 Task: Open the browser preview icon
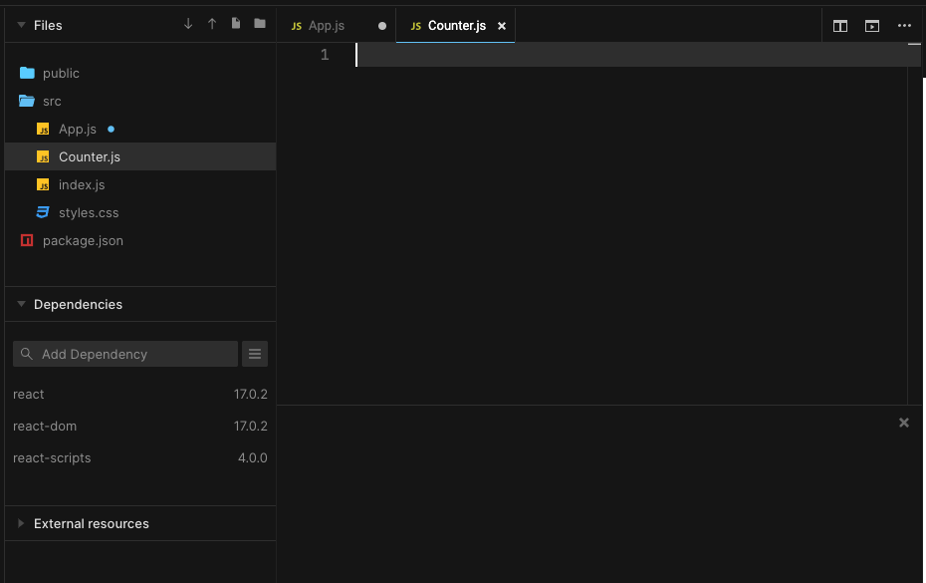(x=871, y=26)
